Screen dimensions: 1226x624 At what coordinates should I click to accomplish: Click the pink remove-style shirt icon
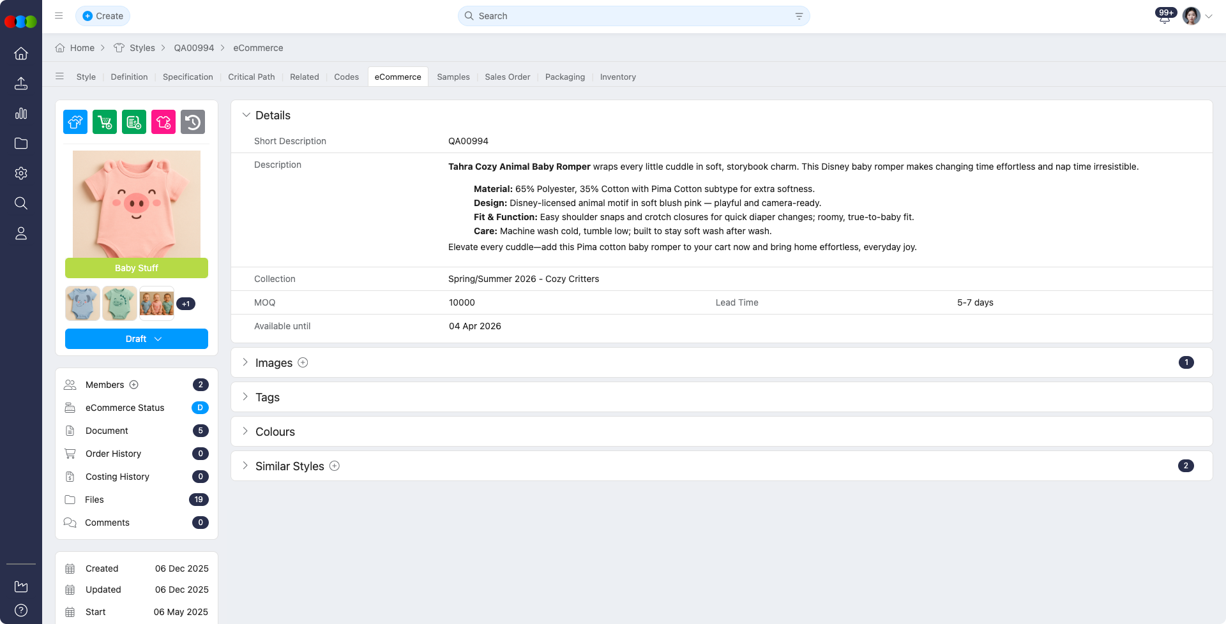(163, 122)
